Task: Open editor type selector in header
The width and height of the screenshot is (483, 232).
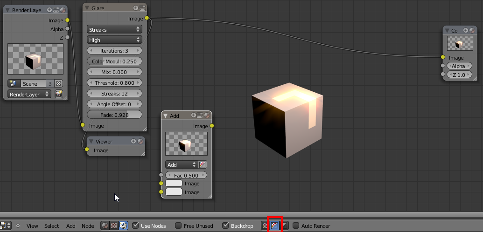Action: [x=6, y=225]
